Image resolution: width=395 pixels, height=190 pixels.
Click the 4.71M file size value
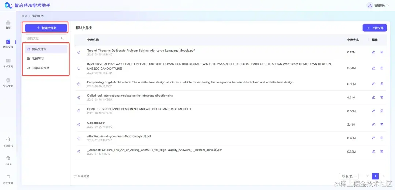[x=351, y=97]
